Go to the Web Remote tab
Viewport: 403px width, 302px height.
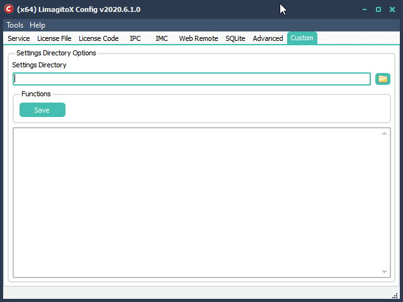pyautogui.click(x=198, y=38)
